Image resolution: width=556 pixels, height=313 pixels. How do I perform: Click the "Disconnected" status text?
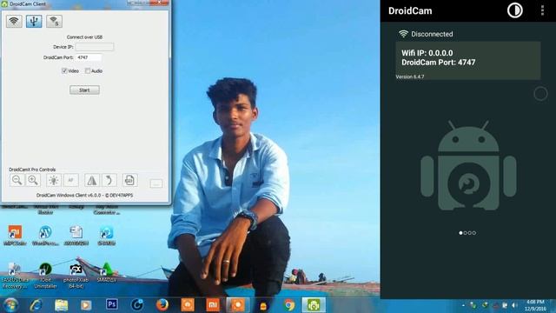432,34
